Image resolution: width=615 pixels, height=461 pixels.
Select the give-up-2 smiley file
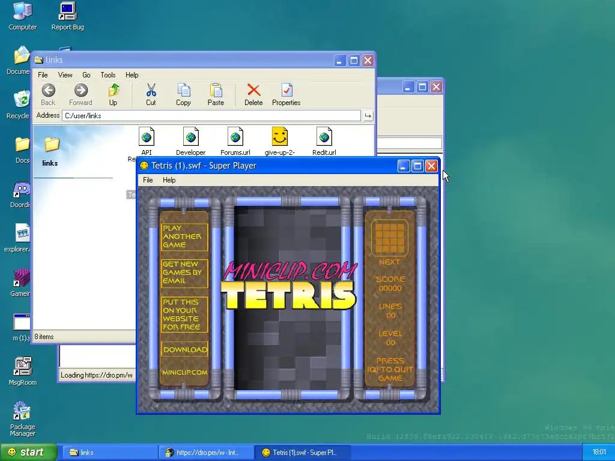(280, 137)
